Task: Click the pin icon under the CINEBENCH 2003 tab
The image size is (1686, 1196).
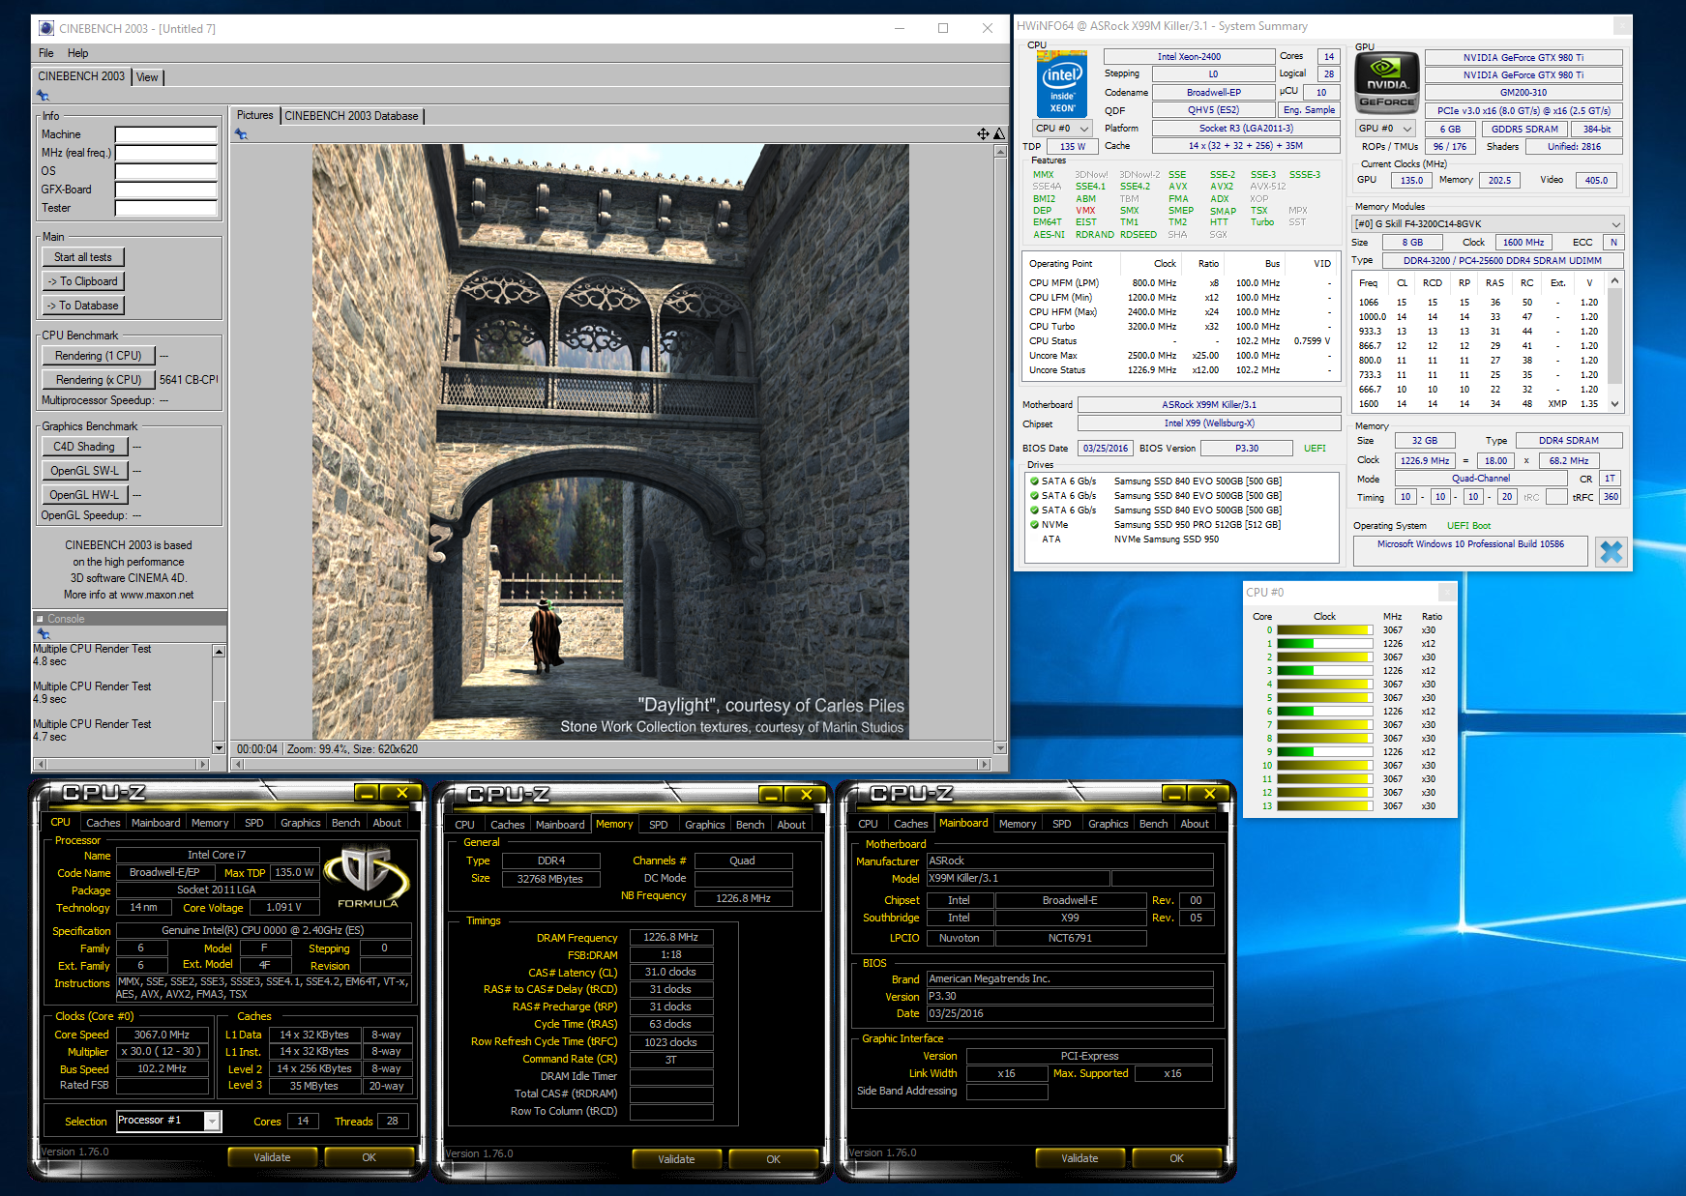Action: coord(43,95)
